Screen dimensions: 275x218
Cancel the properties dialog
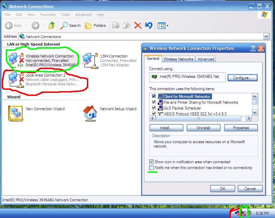click(250, 189)
